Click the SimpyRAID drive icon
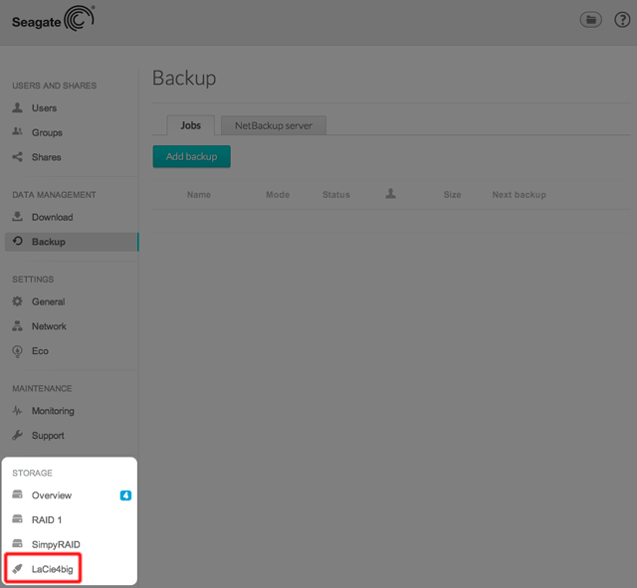Viewport: 637px width, 588px height. (18, 543)
